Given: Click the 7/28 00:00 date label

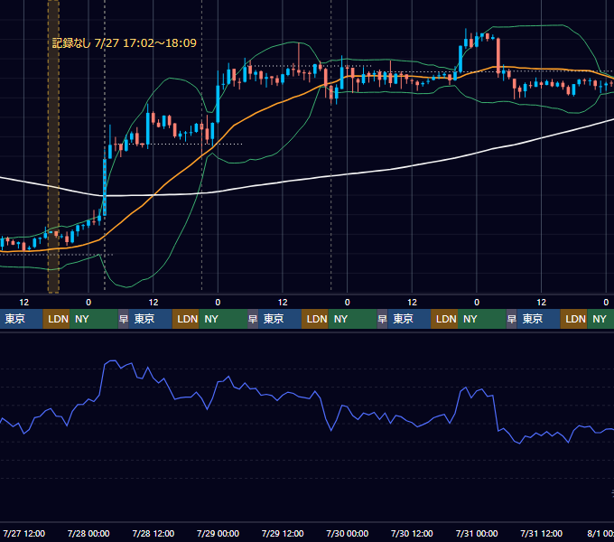Looking at the screenshot, I should point(88,533).
